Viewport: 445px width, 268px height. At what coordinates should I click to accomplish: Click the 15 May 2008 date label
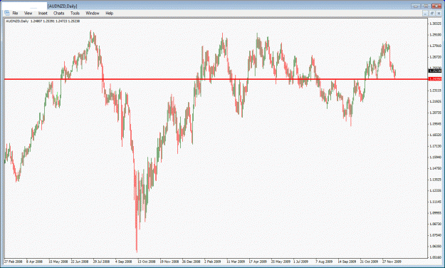(x=58, y=262)
